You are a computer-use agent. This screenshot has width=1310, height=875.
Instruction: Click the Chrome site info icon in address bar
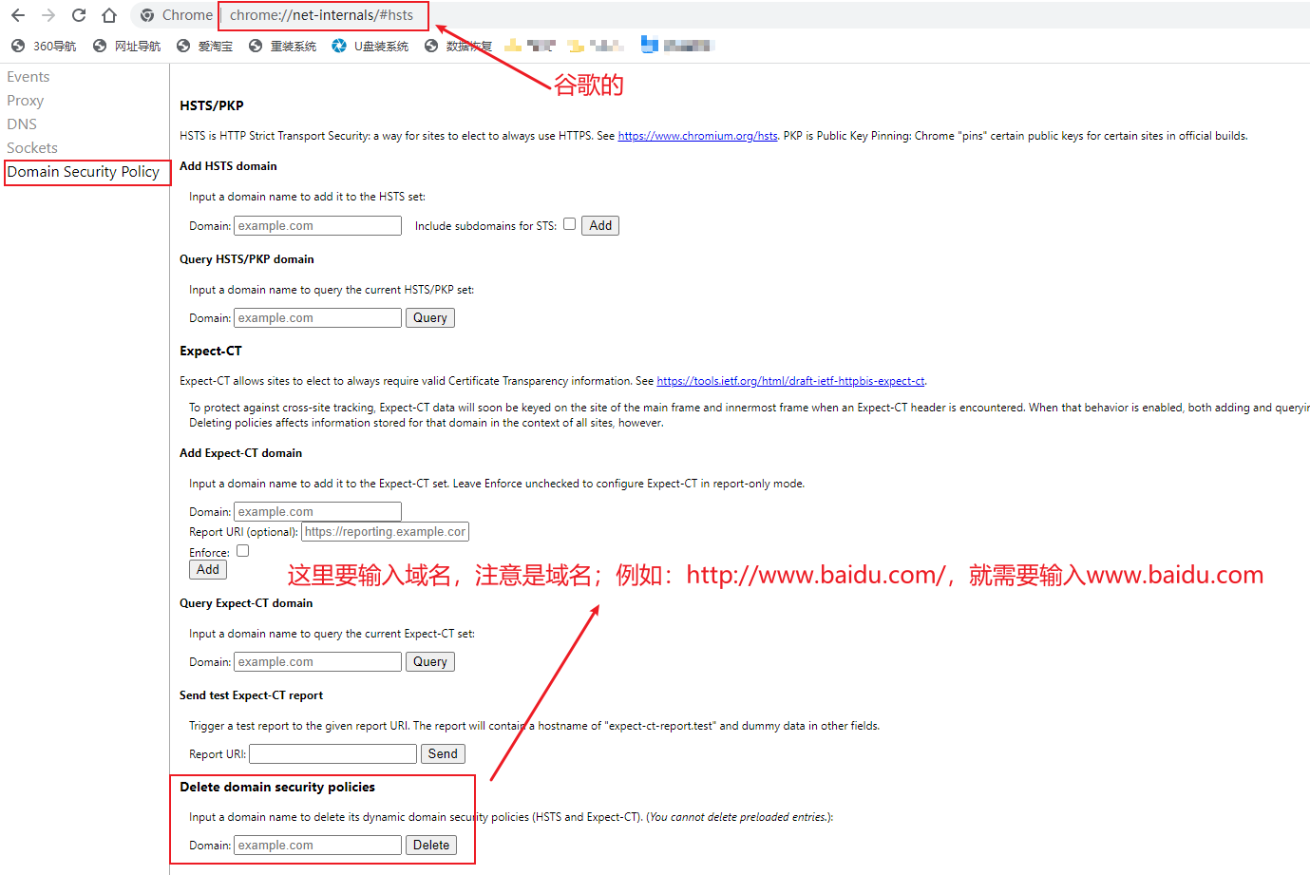[x=147, y=15]
